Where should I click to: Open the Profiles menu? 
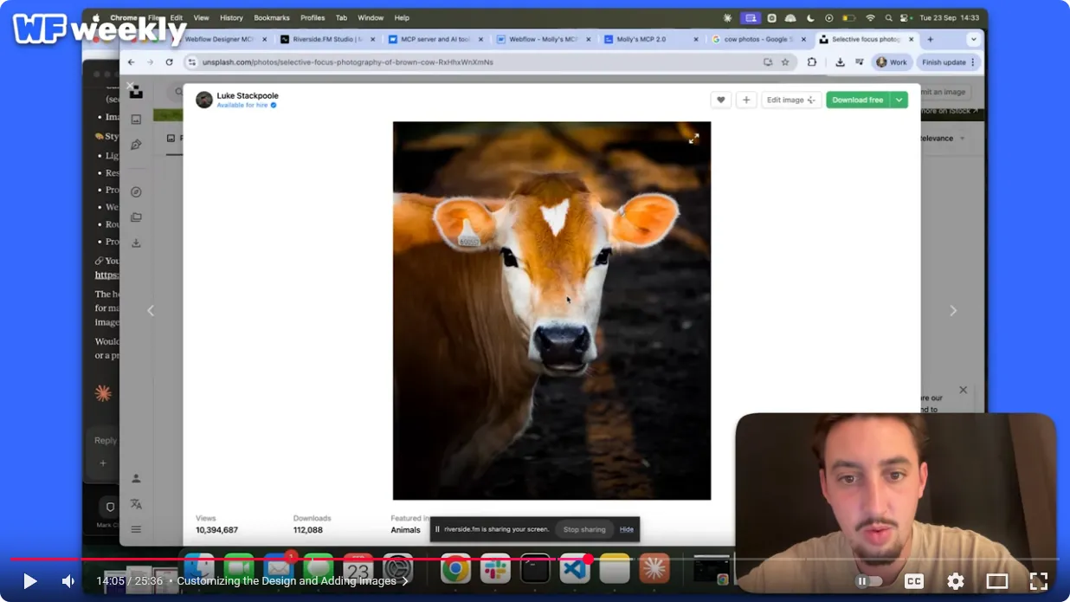(313, 17)
